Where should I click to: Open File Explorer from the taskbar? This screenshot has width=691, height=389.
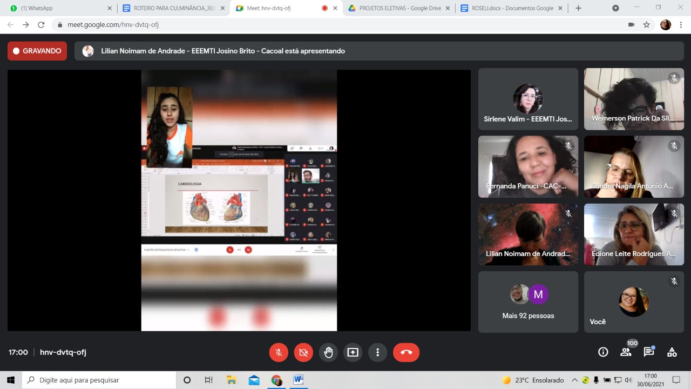232,380
